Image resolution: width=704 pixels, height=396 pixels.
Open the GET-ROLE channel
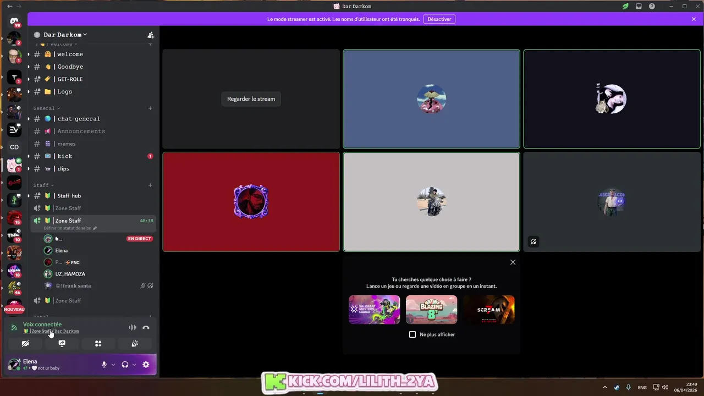point(93,79)
